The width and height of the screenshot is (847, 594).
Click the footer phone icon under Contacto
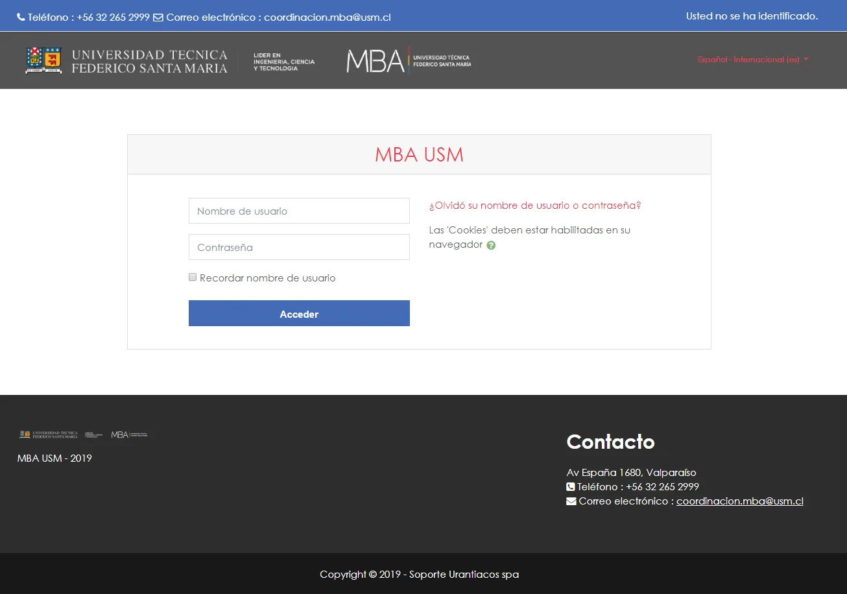coord(571,486)
